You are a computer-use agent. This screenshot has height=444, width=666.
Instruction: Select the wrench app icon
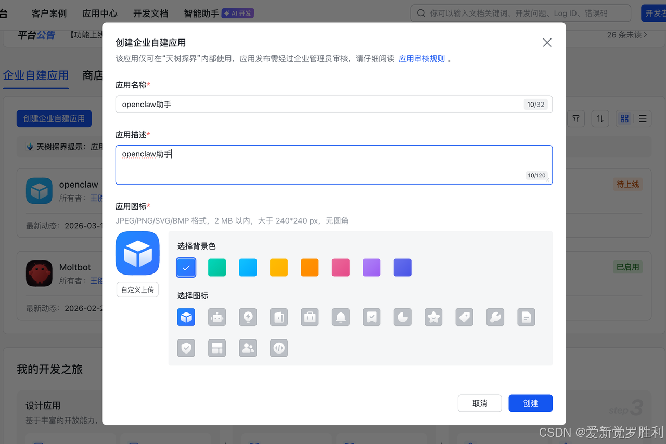click(495, 317)
